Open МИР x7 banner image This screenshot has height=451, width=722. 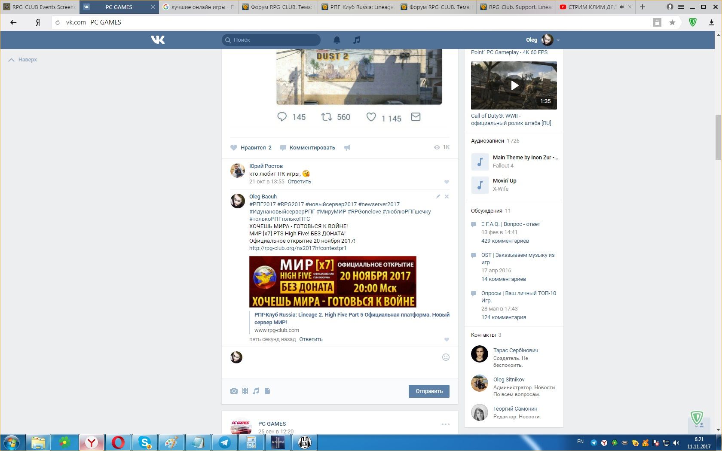[333, 282]
